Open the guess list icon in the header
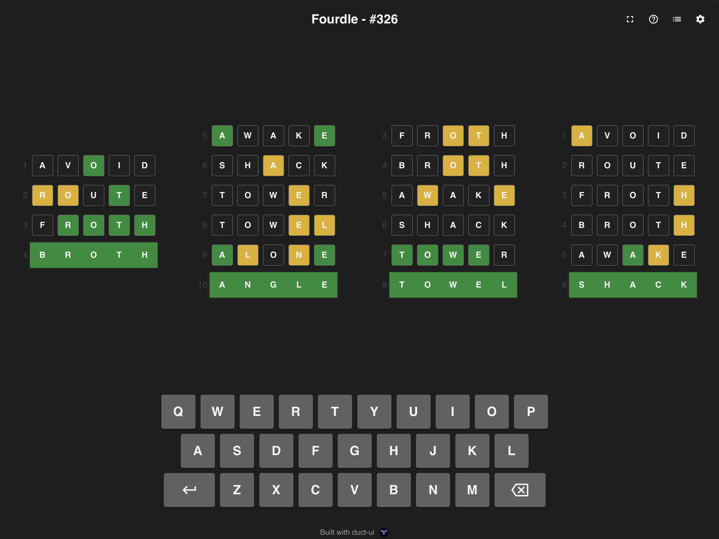 pos(676,19)
